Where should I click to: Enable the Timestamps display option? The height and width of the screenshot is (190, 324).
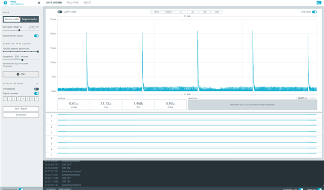tap(36, 89)
